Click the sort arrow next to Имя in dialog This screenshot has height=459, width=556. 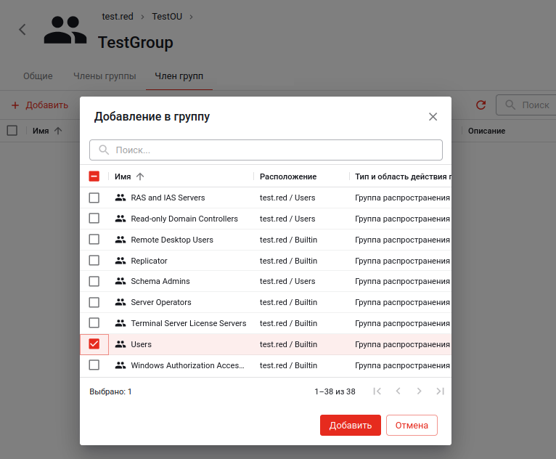[140, 176]
